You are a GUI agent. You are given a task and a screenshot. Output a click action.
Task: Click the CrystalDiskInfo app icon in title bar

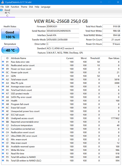point(3,2)
